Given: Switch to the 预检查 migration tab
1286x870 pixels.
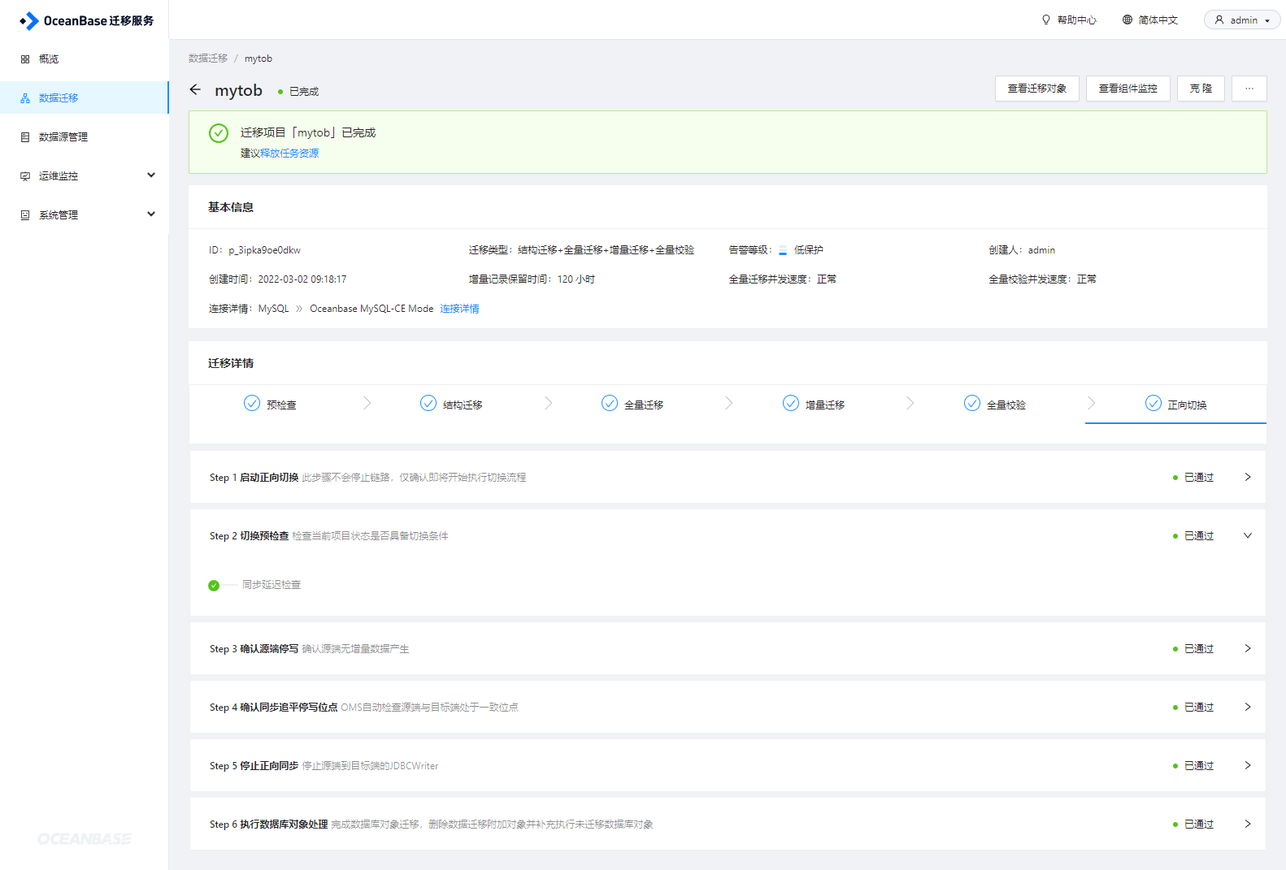Looking at the screenshot, I should tap(270, 405).
